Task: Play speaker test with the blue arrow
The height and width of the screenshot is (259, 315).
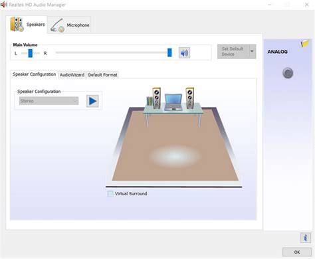Action: pyautogui.click(x=92, y=101)
